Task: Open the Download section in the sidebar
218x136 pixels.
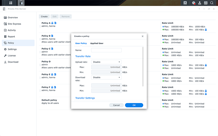Action: pos(13,62)
